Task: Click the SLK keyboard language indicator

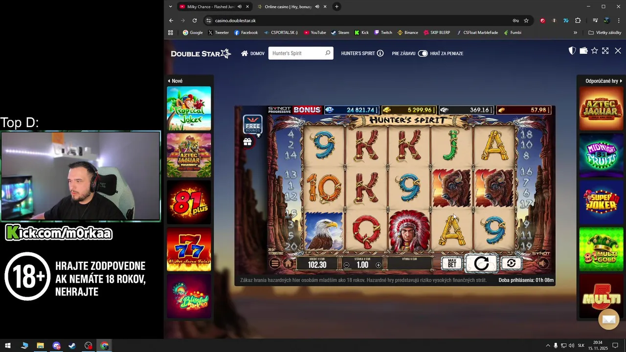Action: coord(581,346)
